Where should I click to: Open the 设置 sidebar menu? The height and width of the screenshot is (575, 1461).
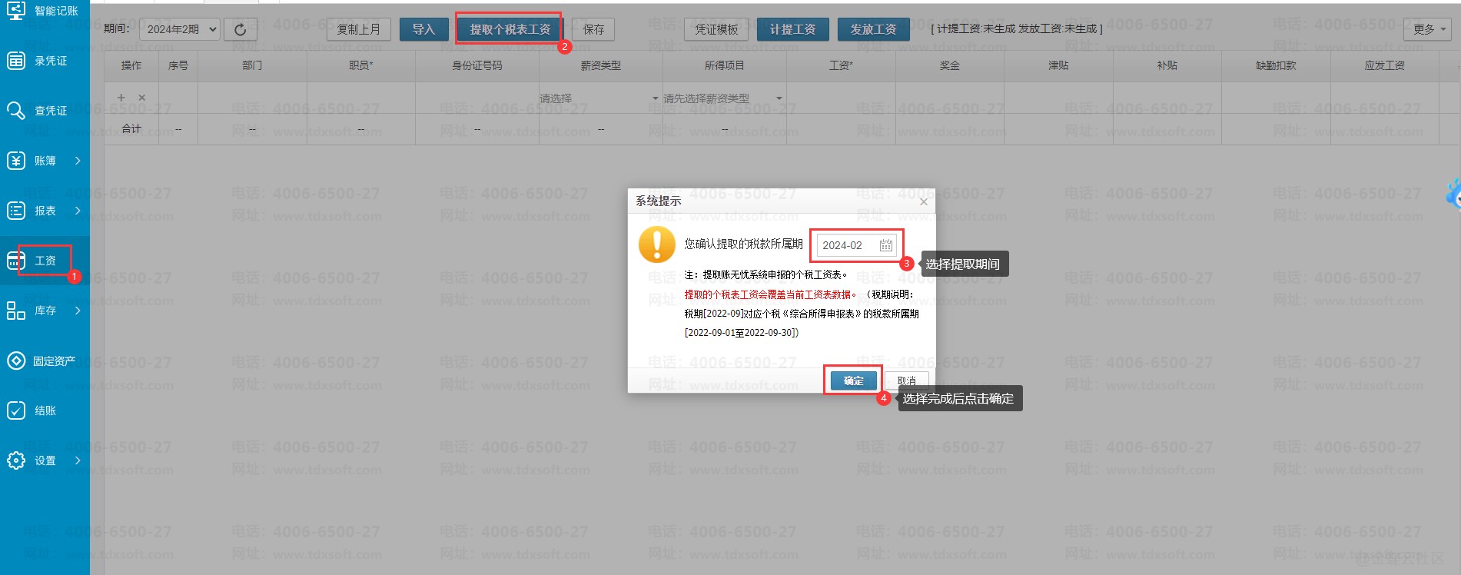pyautogui.click(x=45, y=460)
